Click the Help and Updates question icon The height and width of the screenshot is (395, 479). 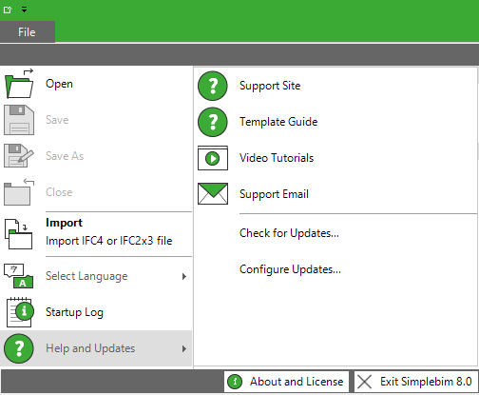point(19,348)
